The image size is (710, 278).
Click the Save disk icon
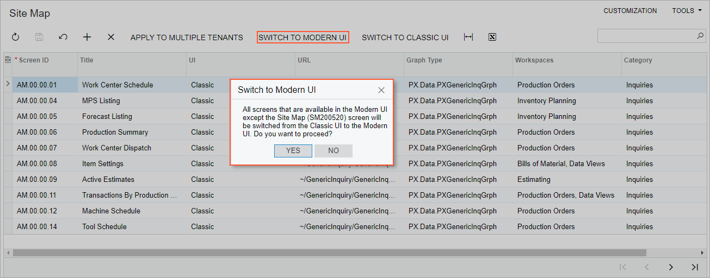click(39, 37)
